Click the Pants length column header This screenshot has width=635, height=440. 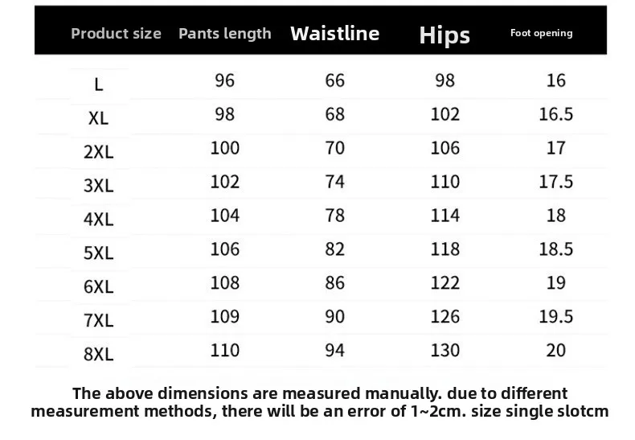tap(225, 34)
